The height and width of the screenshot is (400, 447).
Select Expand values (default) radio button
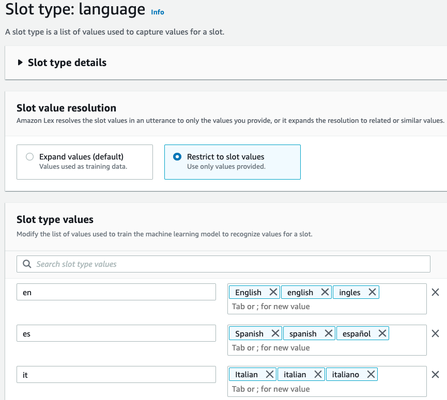tap(29, 156)
